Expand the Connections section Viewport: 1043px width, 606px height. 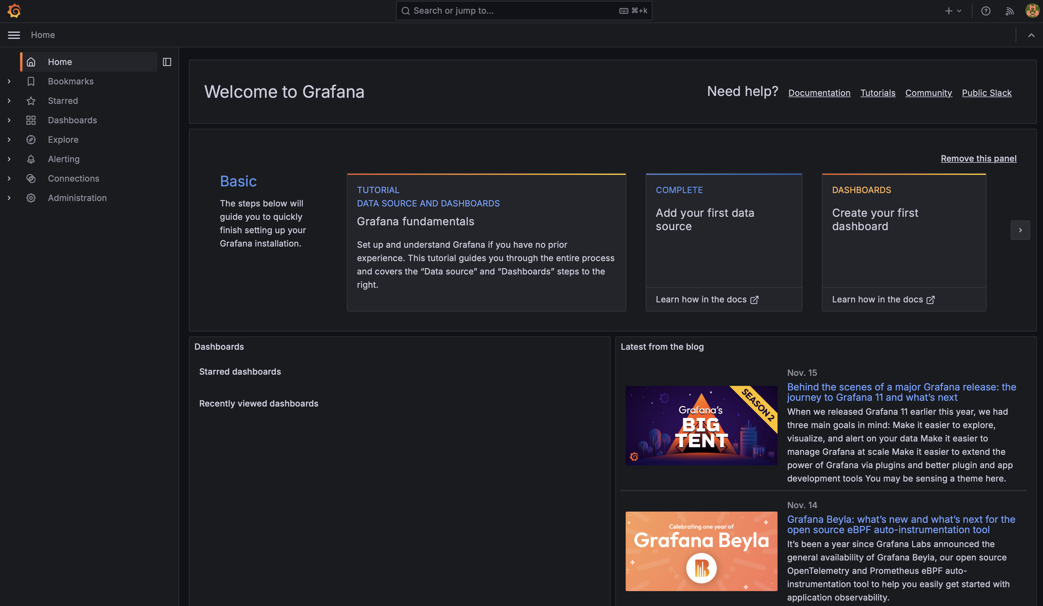click(9, 179)
